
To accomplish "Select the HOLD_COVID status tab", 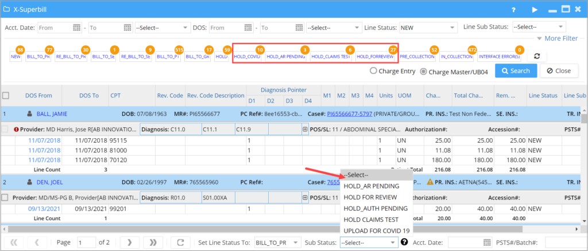I will pos(247,57).
